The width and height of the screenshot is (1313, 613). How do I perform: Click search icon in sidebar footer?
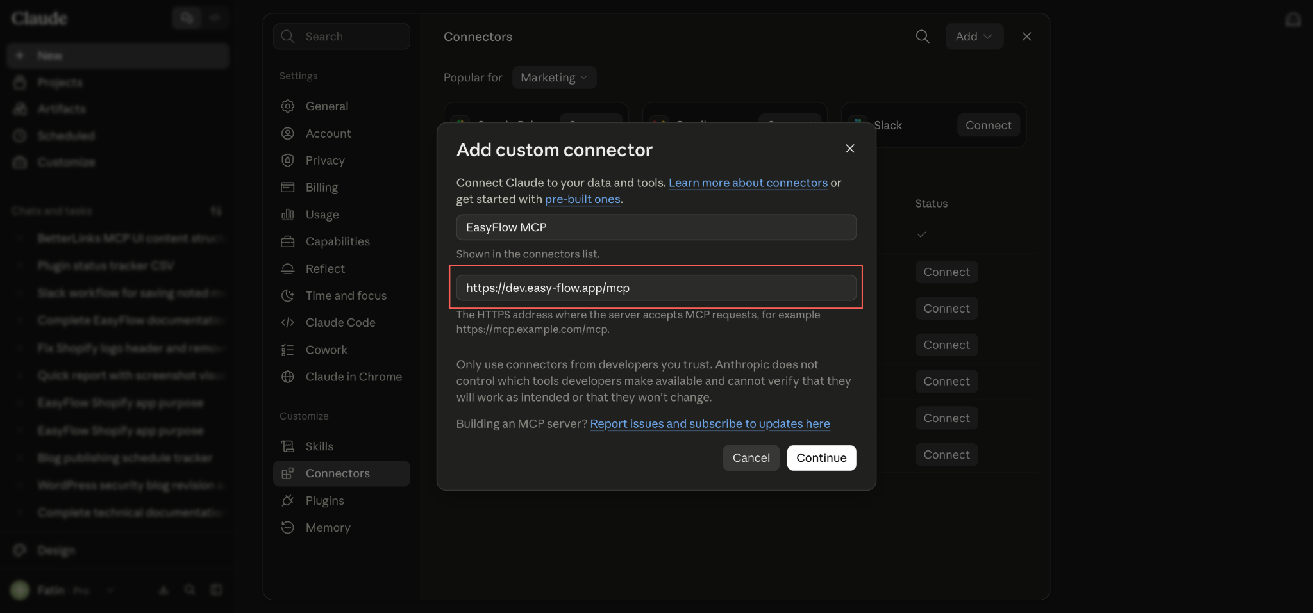point(190,590)
